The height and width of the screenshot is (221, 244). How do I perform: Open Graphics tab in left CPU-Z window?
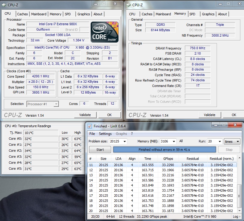tap(83, 14)
